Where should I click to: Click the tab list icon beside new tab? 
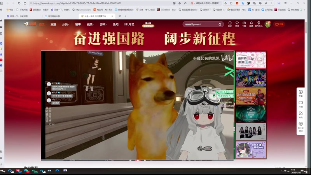[x=120, y=16]
